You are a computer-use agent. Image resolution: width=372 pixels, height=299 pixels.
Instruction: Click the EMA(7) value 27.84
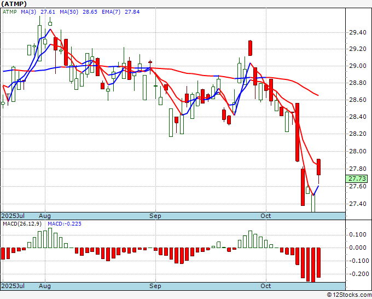(132, 12)
